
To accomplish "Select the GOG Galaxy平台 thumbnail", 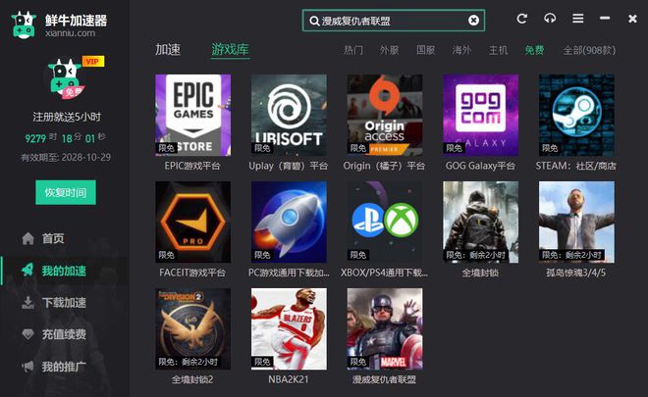I will point(481,115).
